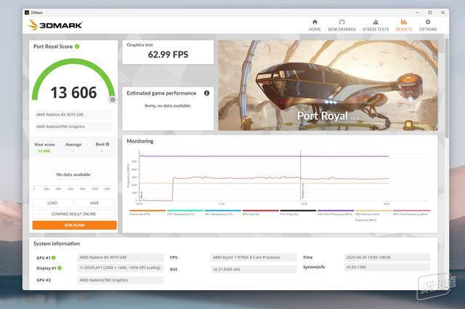Click the SystemInfo version v5.83.1368
The width and height of the screenshot is (465, 309).
click(387, 267)
